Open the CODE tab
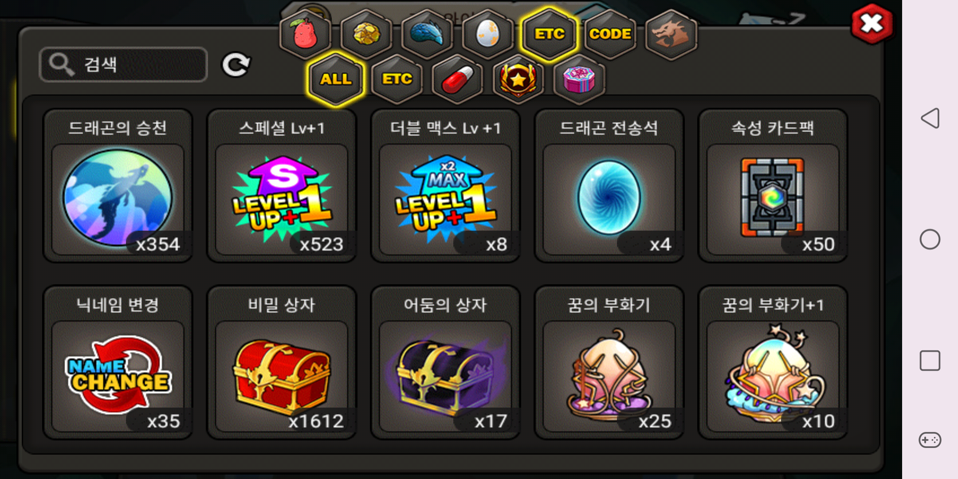The image size is (958, 479). pos(610,34)
